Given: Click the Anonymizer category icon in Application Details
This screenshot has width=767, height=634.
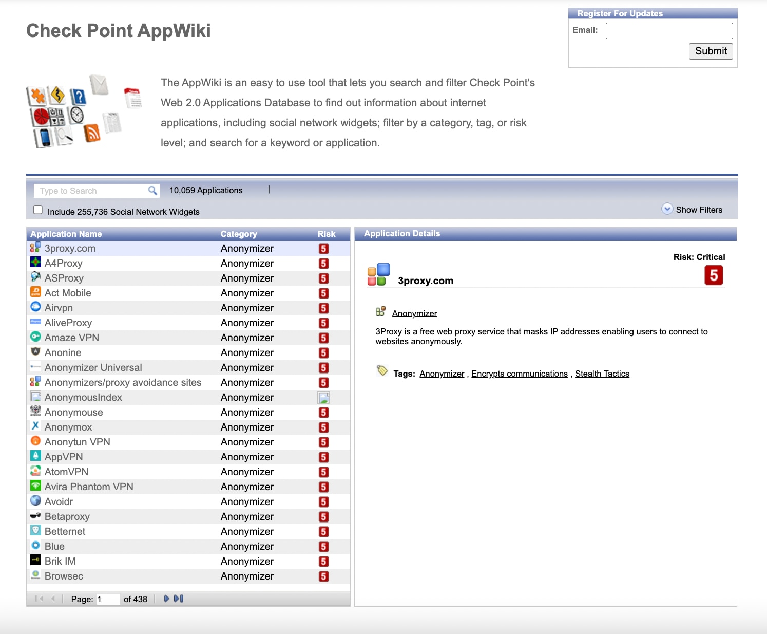Looking at the screenshot, I should (381, 310).
